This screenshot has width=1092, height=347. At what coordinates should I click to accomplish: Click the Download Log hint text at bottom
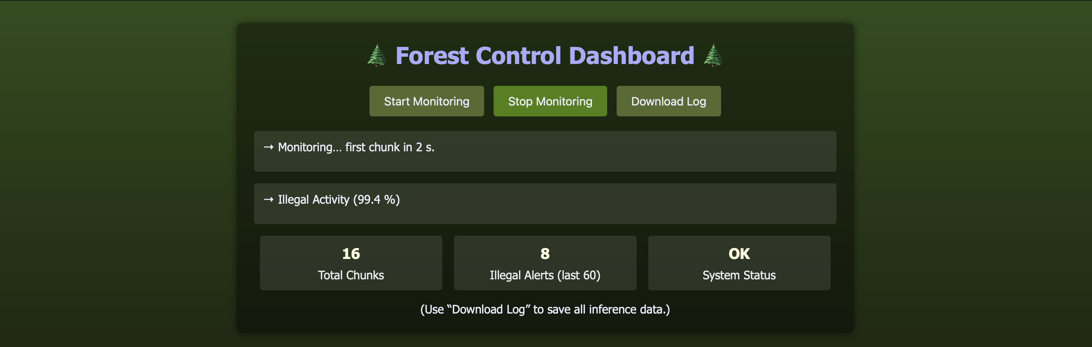coord(545,309)
